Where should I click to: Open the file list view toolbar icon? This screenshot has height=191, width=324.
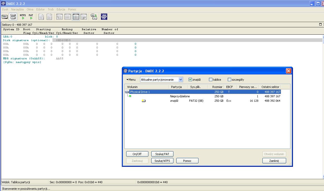click(68, 17)
